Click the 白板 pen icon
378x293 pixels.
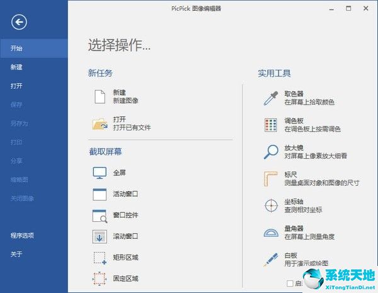click(271, 260)
